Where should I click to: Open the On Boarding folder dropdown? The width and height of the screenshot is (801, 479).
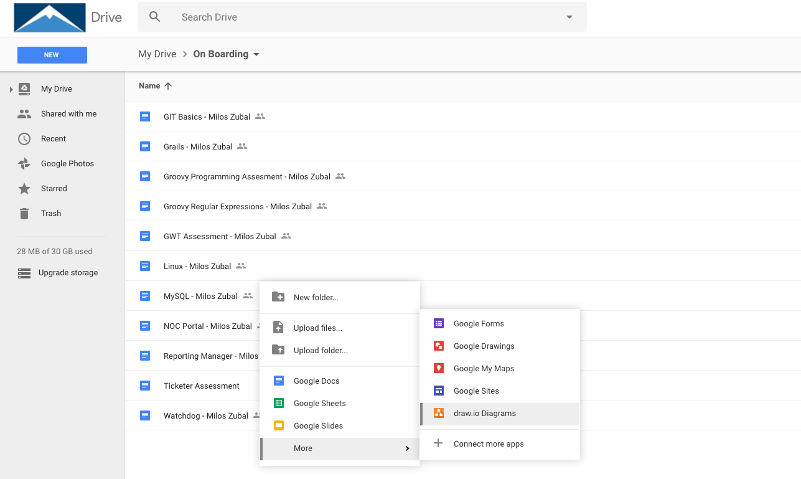click(x=256, y=54)
